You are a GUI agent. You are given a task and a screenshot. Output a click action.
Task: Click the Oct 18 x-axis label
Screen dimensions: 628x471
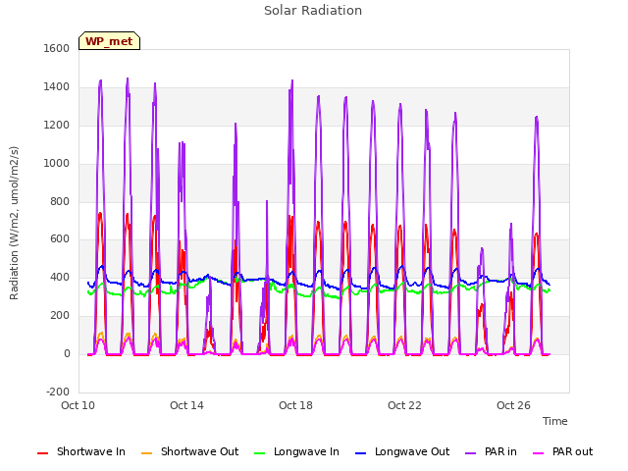point(295,405)
